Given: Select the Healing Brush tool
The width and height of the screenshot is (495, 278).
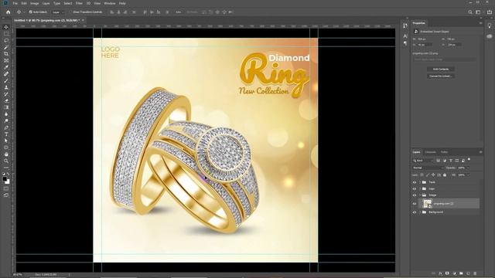Looking at the screenshot, I should coord(6,74).
